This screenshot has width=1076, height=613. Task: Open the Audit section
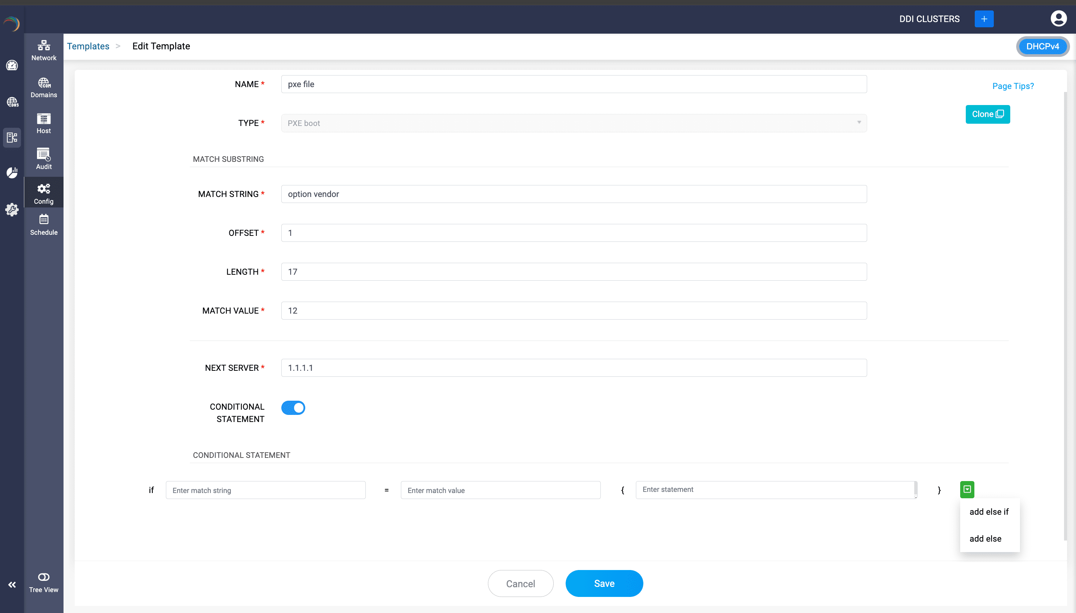[44, 159]
